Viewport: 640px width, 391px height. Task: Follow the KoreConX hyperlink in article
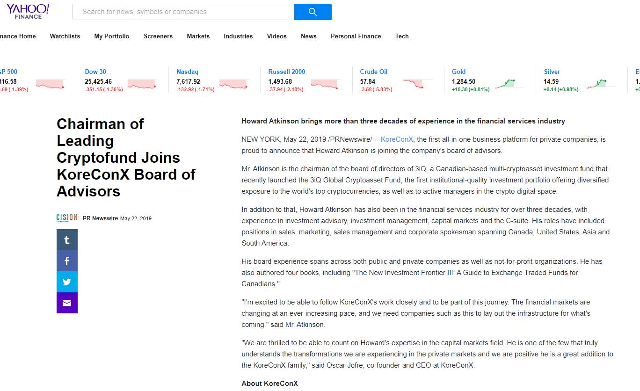pos(397,139)
